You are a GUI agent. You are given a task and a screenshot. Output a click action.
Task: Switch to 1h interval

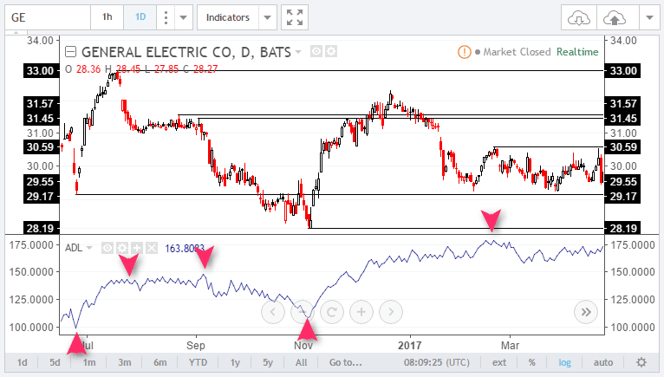107,17
